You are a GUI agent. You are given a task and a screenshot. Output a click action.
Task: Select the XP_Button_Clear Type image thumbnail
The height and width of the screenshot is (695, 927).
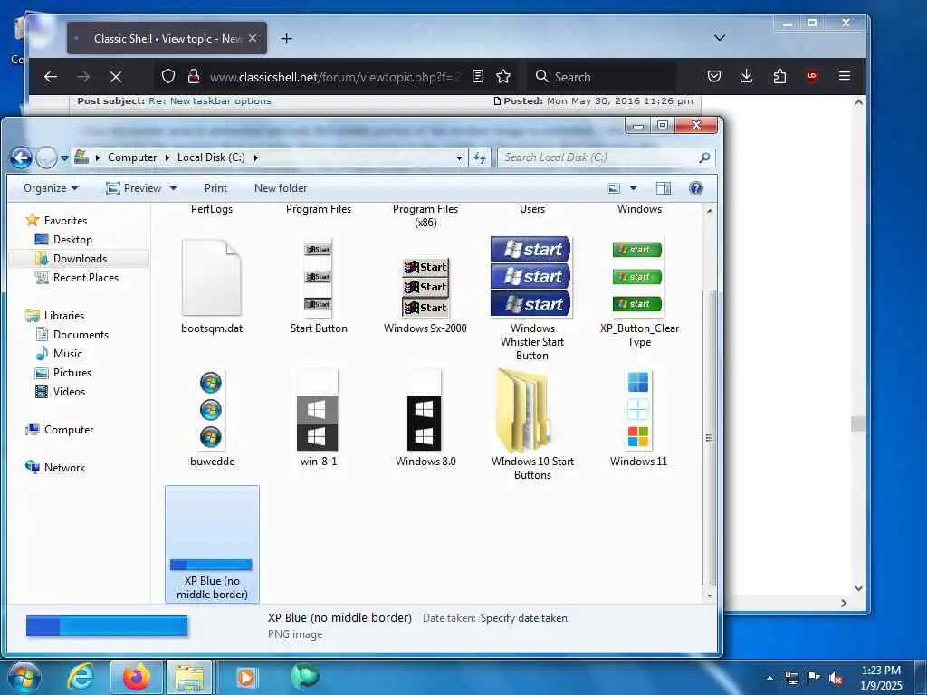[638, 277]
